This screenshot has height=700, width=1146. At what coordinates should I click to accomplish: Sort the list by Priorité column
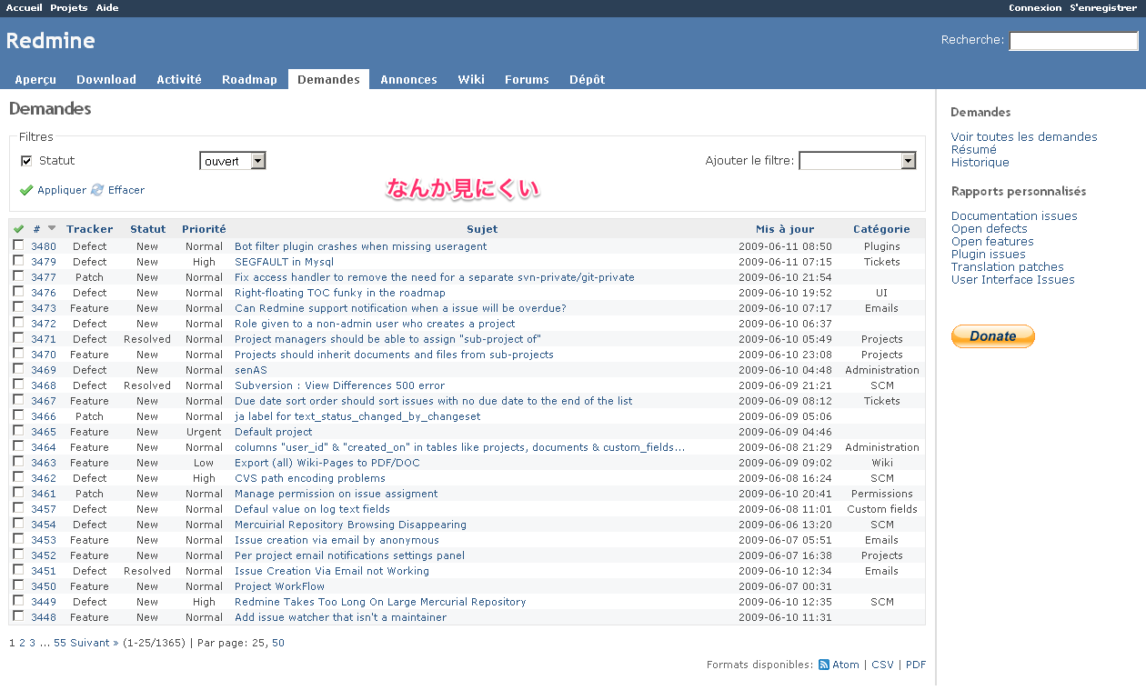click(204, 229)
